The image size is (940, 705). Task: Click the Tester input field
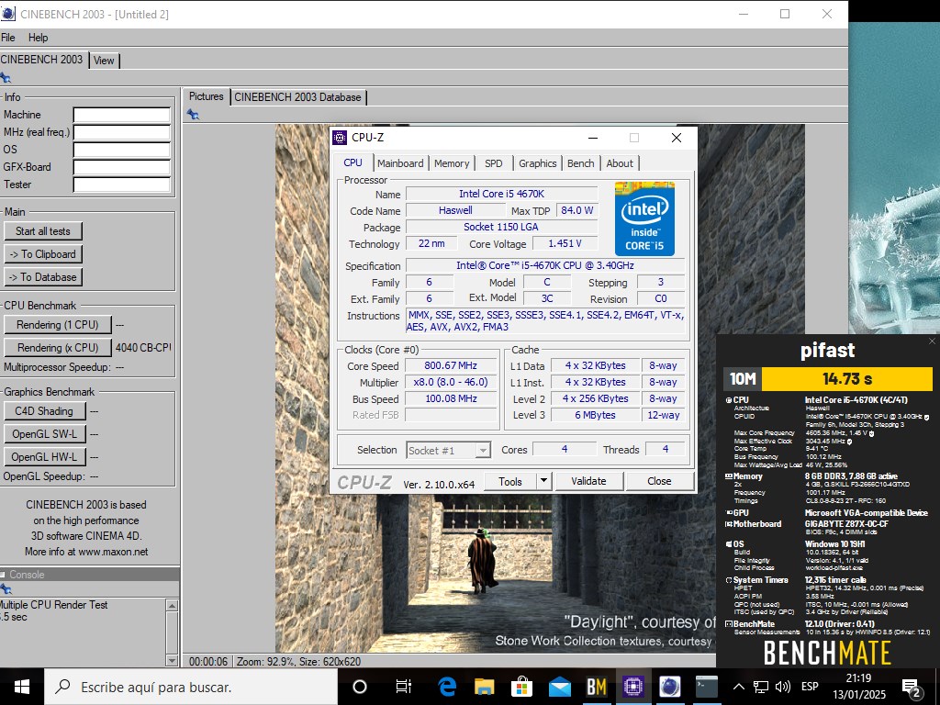[122, 184]
